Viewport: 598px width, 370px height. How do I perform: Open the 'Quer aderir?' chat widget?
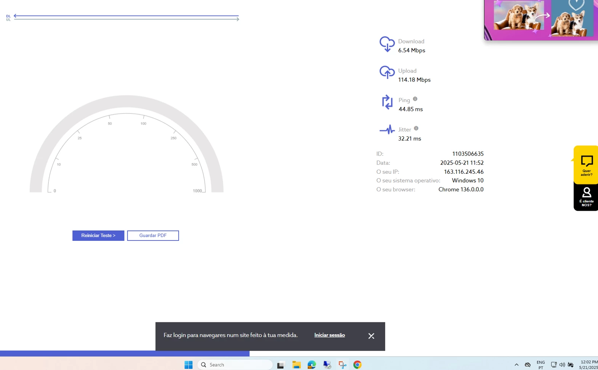click(586, 165)
